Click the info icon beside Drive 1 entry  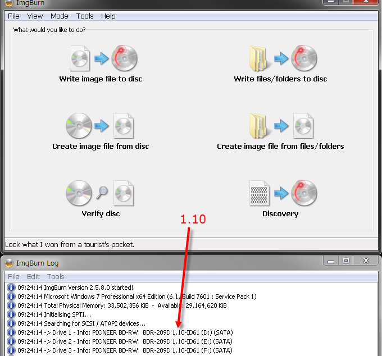point(11,332)
